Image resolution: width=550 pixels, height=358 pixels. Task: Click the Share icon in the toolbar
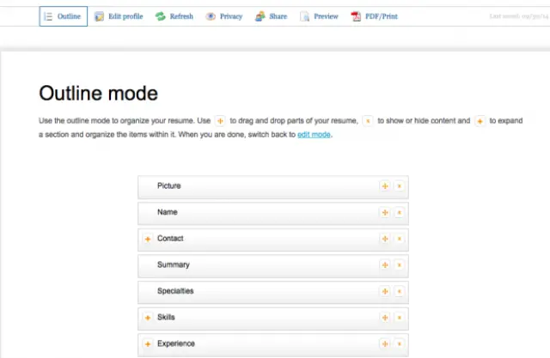click(260, 16)
